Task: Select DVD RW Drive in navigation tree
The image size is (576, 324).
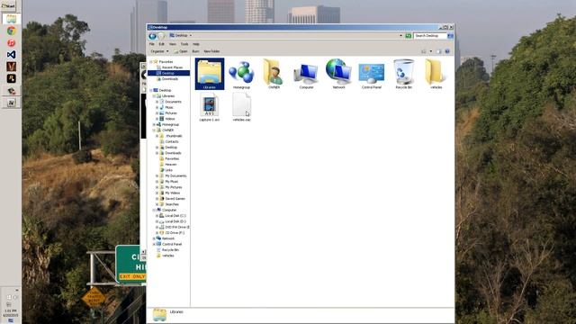Action: 175,227
